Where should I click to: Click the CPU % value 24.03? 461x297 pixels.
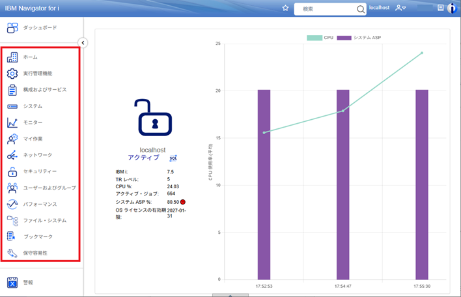(x=173, y=186)
